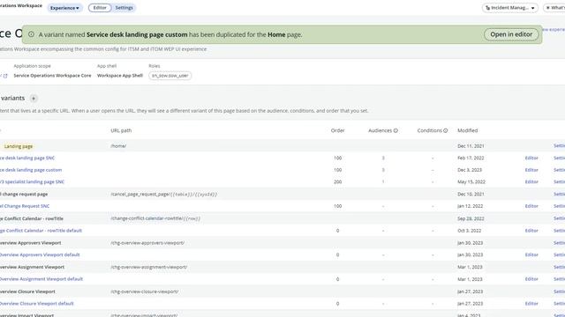Open Editor for Closure Viewport default row
This screenshot has width=565, height=317.
pyautogui.click(x=531, y=304)
